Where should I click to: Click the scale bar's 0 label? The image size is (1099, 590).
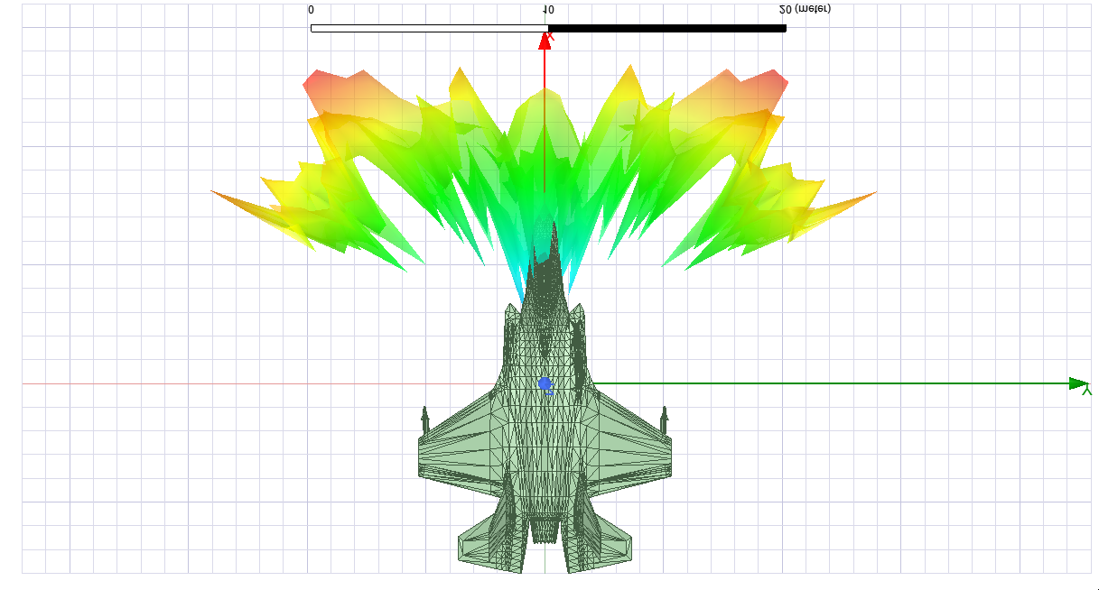click(x=312, y=10)
